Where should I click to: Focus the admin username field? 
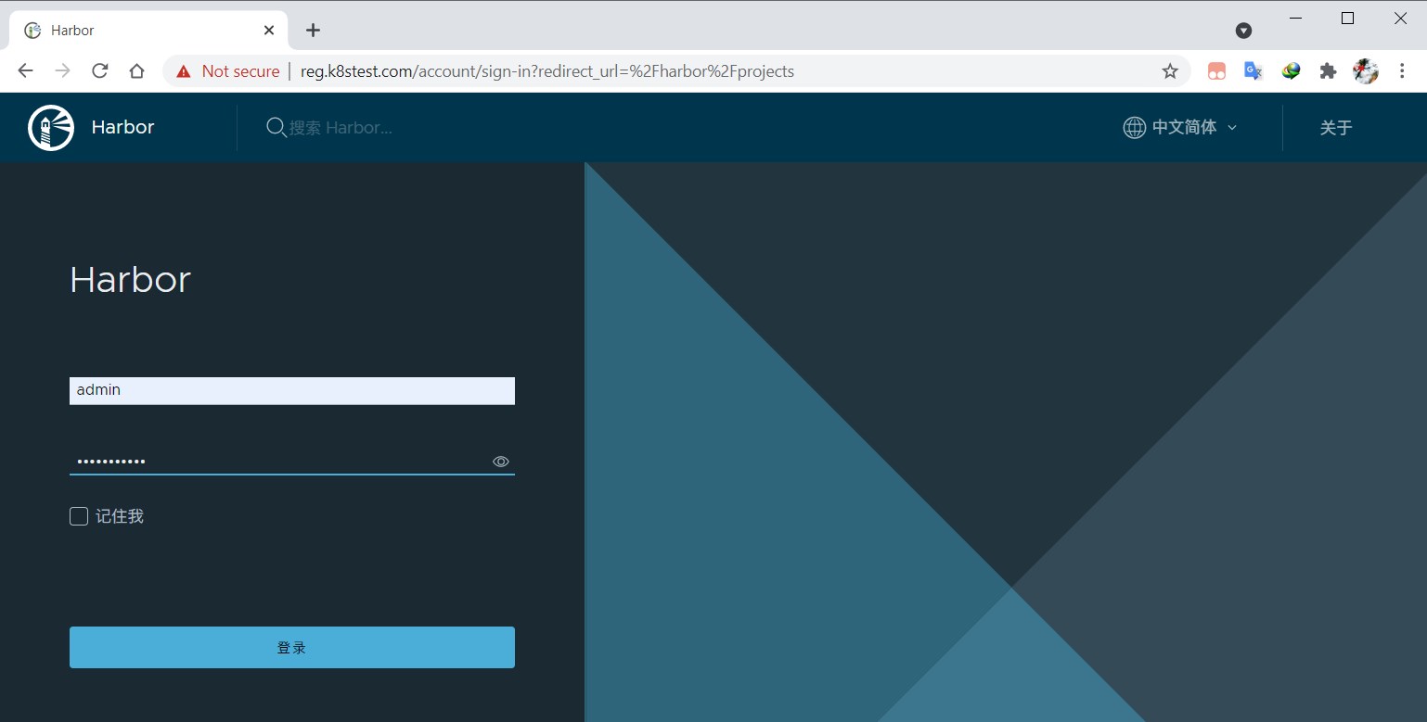pyautogui.click(x=292, y=390)
